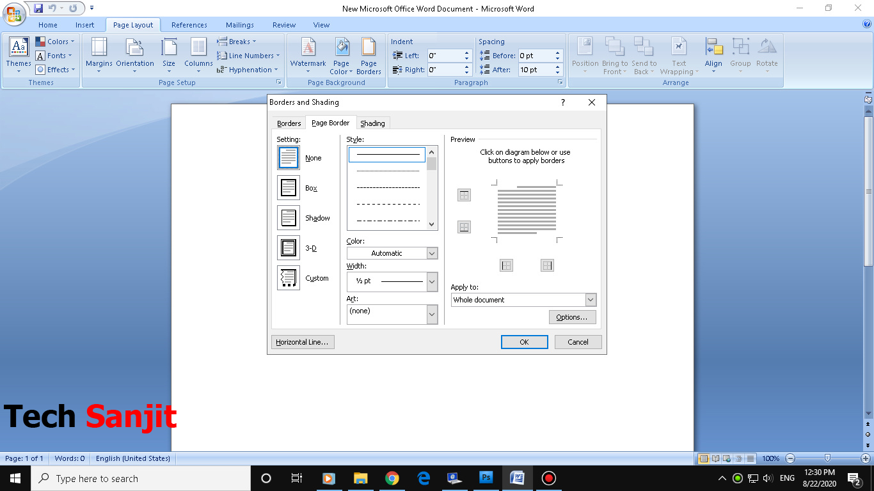Screen dimensions: 874x491
Task: Open Task View on the taskbar
Action: (x=297, y=478)
